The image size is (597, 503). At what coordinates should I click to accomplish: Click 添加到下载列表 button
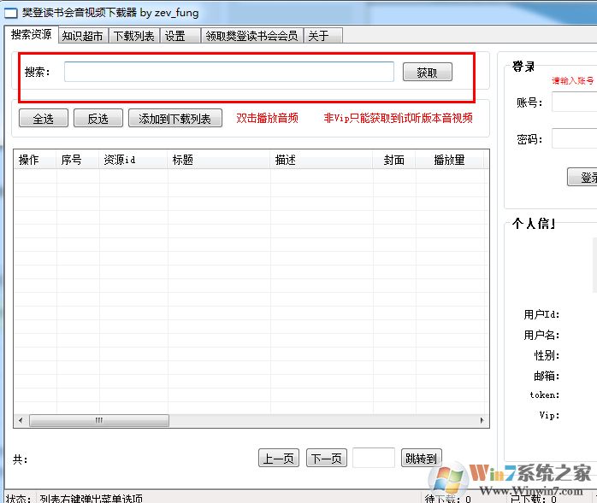[175, 118]
